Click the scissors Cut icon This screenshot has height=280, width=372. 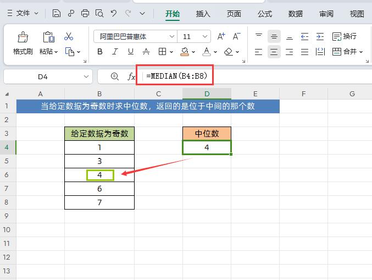(x=69, y=36)
